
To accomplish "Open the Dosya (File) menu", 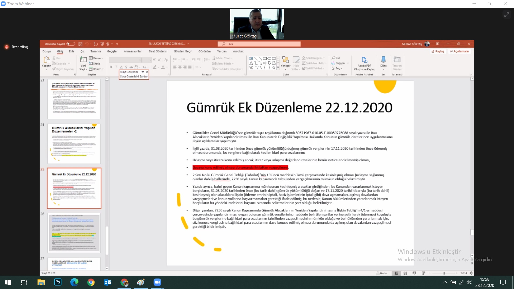I will 46,51.
